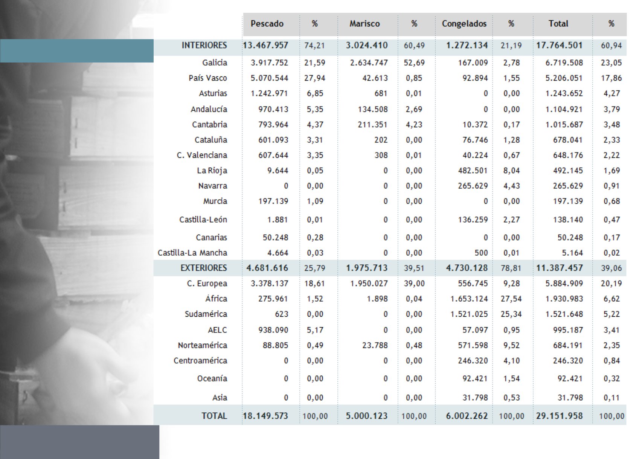Screen dimensions: 642x459
Task: Click Cantabria Marisco value 211.351
Action: 373,124
